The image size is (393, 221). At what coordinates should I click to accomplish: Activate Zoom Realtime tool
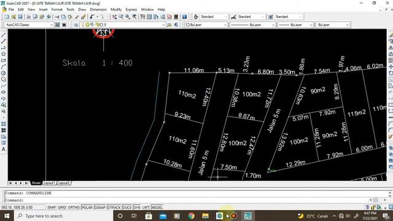[x=121, y=17]
